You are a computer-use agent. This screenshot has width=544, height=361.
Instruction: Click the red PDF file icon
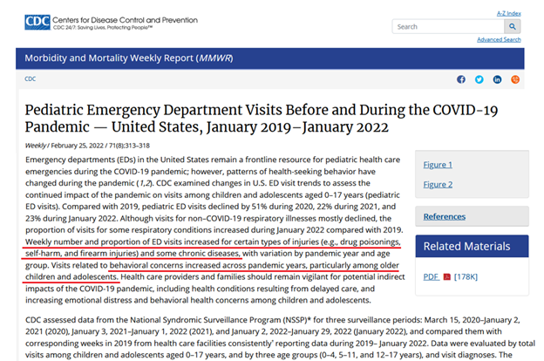(447, 277)
